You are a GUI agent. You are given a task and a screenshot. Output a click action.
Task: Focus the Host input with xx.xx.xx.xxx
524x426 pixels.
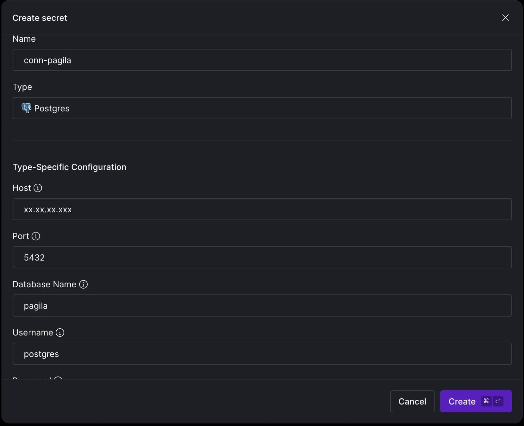(x=262, y=209)
